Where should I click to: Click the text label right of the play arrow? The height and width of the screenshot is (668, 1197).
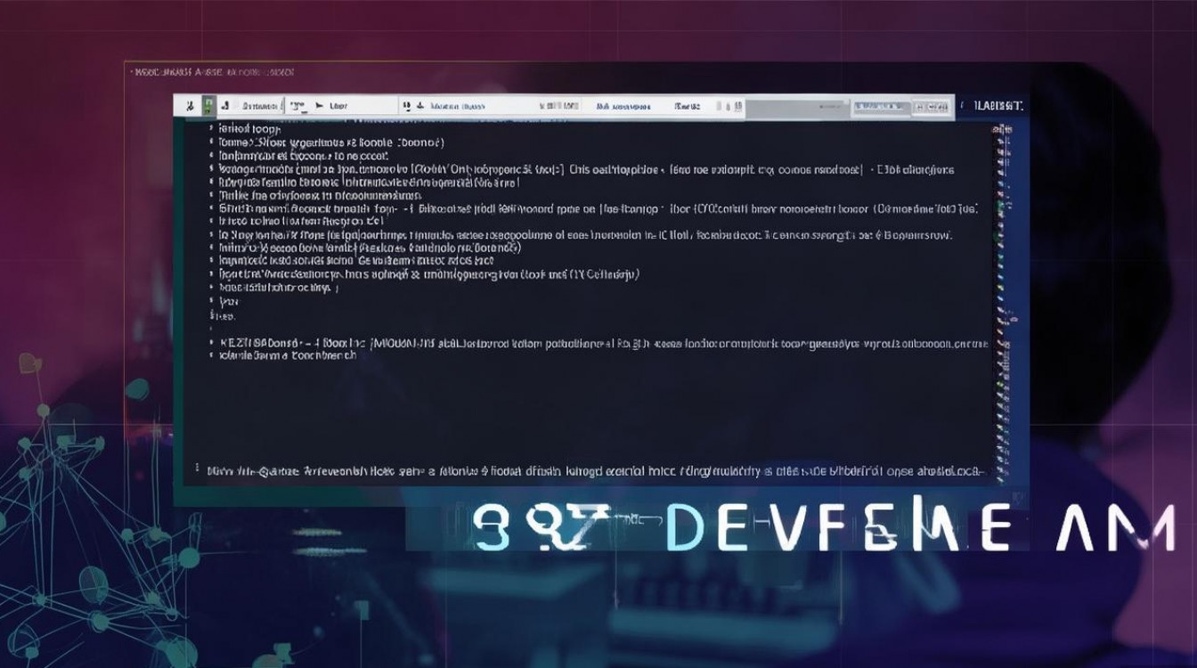click(338, 106)
